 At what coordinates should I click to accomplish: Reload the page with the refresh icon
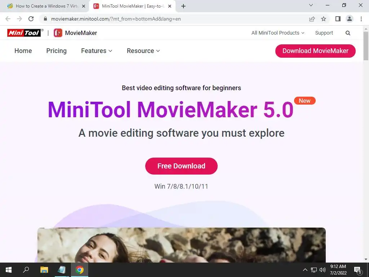point(31,19)
